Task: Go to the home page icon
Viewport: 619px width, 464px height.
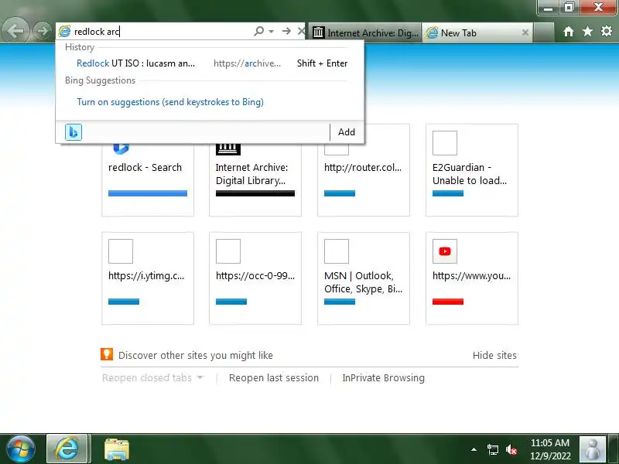Action: [x=569, y=31]
